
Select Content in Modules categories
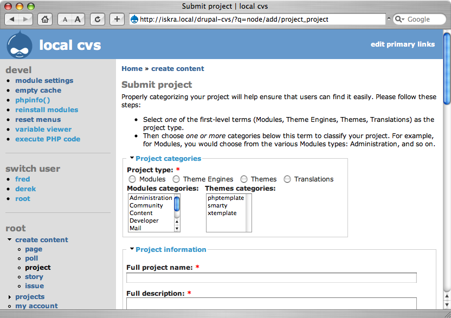click(x=151, y=213)
